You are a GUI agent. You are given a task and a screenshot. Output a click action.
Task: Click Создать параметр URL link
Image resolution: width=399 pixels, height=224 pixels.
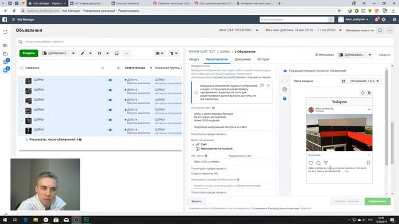click(x=204, y=174)
